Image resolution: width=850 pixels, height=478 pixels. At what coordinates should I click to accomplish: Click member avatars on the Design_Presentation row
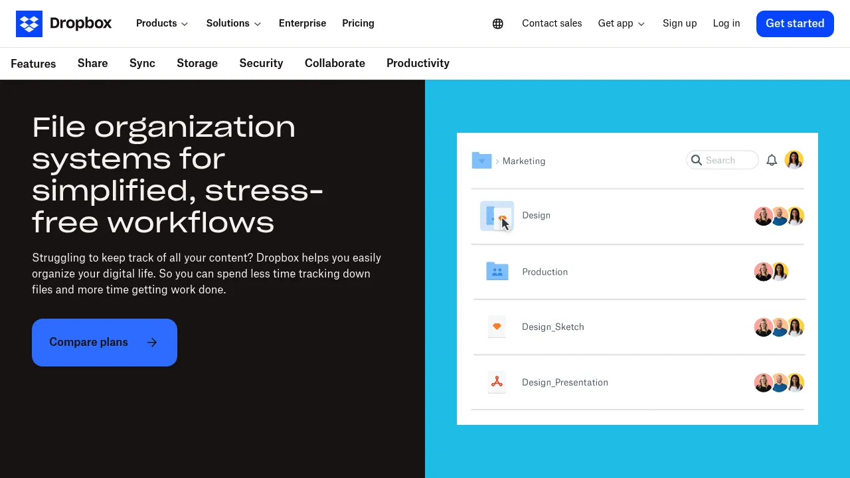[x=779, y=383]
